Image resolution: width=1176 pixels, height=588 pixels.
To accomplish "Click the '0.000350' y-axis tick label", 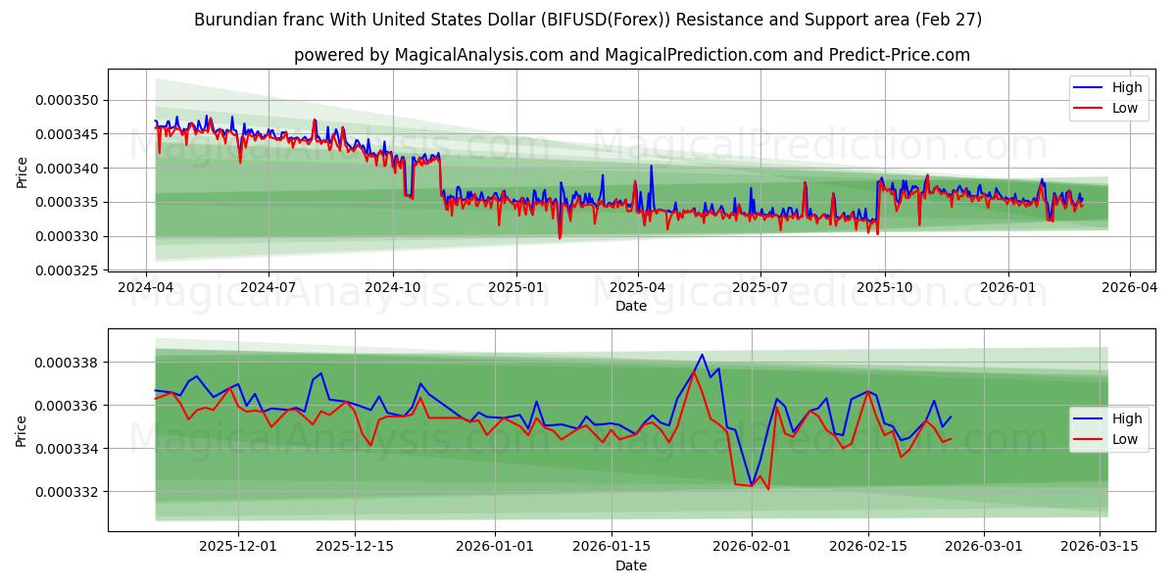I will click(68, 100).
